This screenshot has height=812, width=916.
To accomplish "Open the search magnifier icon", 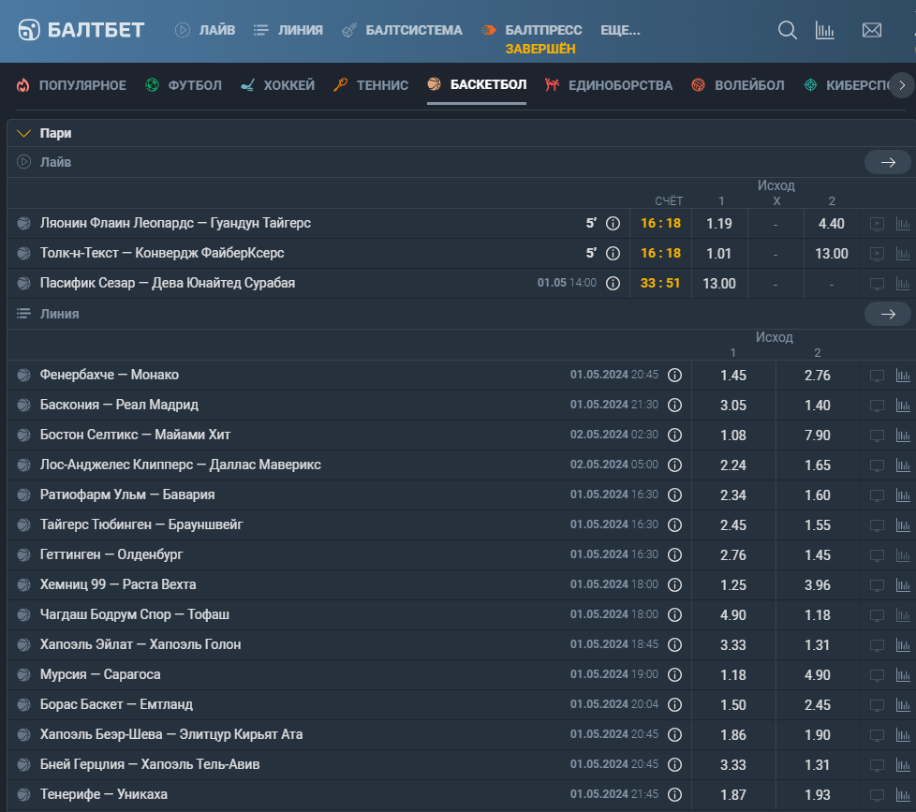I will point(787,30).
